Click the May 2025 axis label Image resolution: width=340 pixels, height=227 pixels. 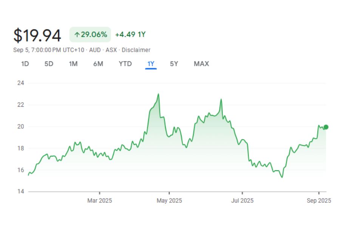169,201
